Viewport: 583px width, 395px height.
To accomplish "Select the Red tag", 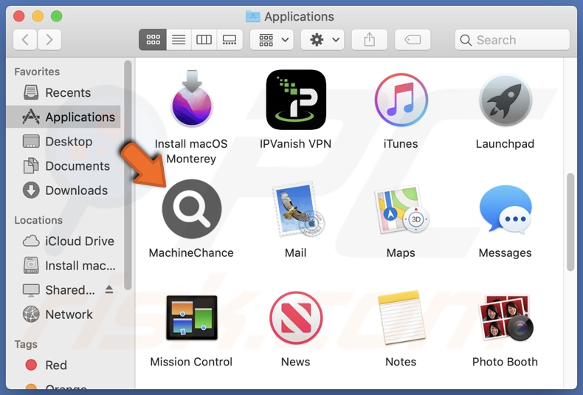I will [x=55, y=365].
